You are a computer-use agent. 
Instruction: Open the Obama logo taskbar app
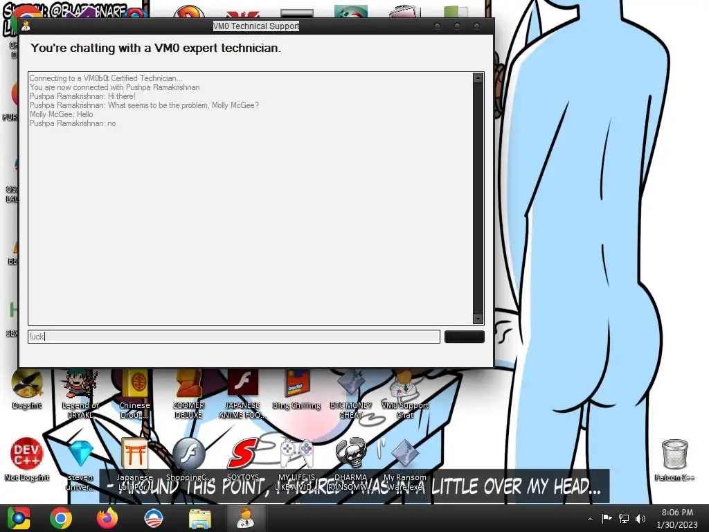coord(153,518)
